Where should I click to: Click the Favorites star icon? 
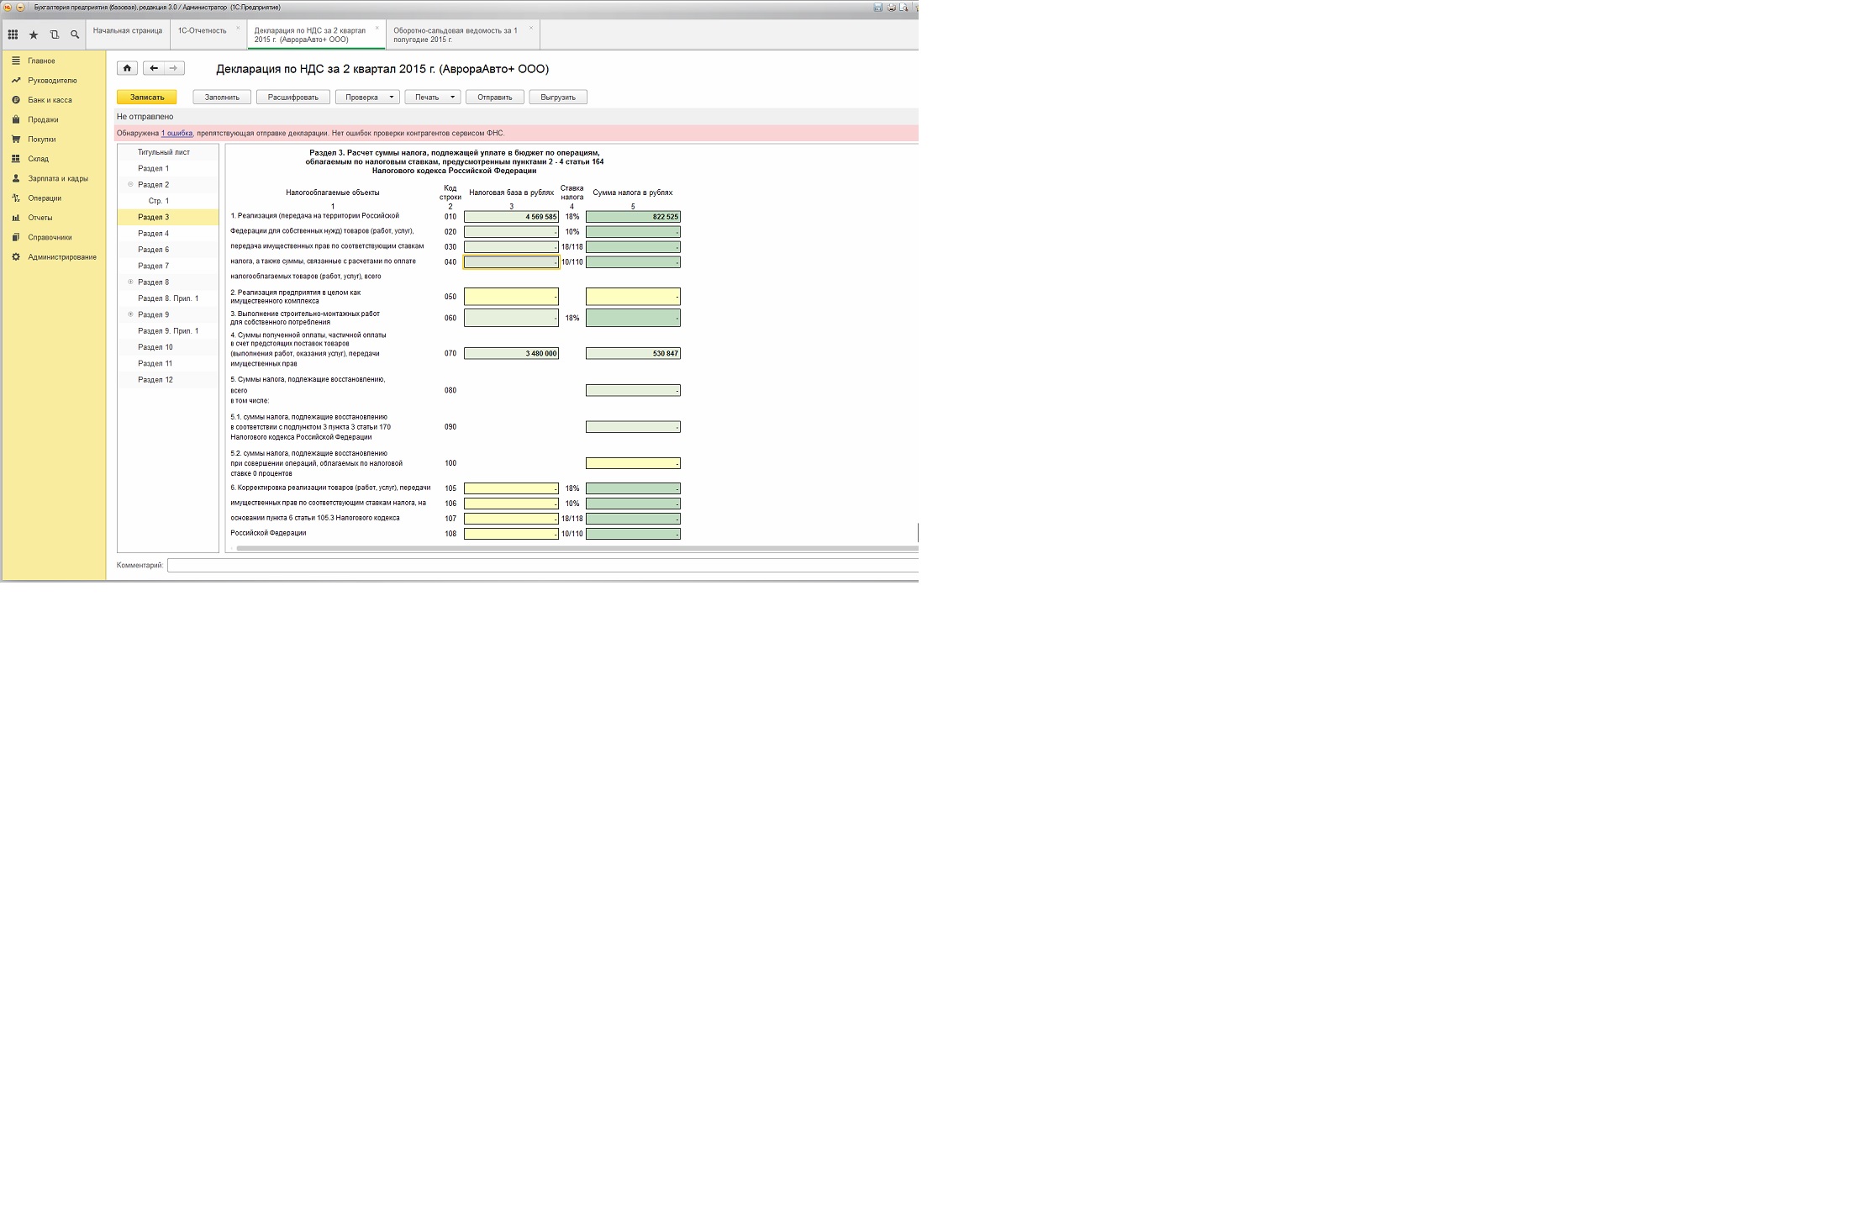click(x=34, y=34)
